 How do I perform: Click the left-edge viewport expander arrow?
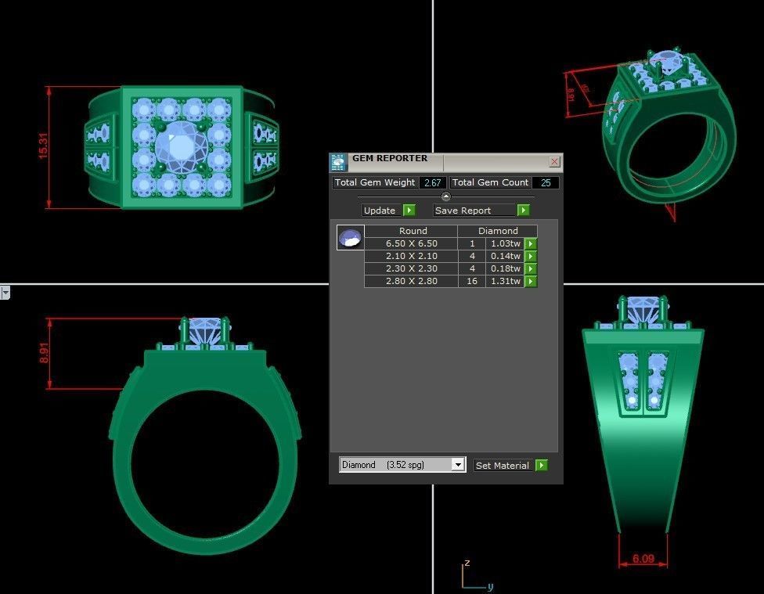[x=5, y=292]
